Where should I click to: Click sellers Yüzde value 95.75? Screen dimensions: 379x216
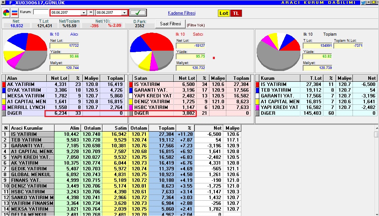click(191, 56)
